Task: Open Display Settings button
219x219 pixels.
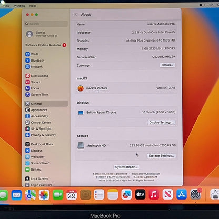Action: click(161, 122)
